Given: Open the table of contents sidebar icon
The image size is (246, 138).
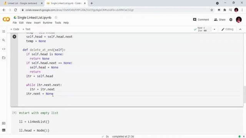Looking at the screenshot, I should coord(3,31).
